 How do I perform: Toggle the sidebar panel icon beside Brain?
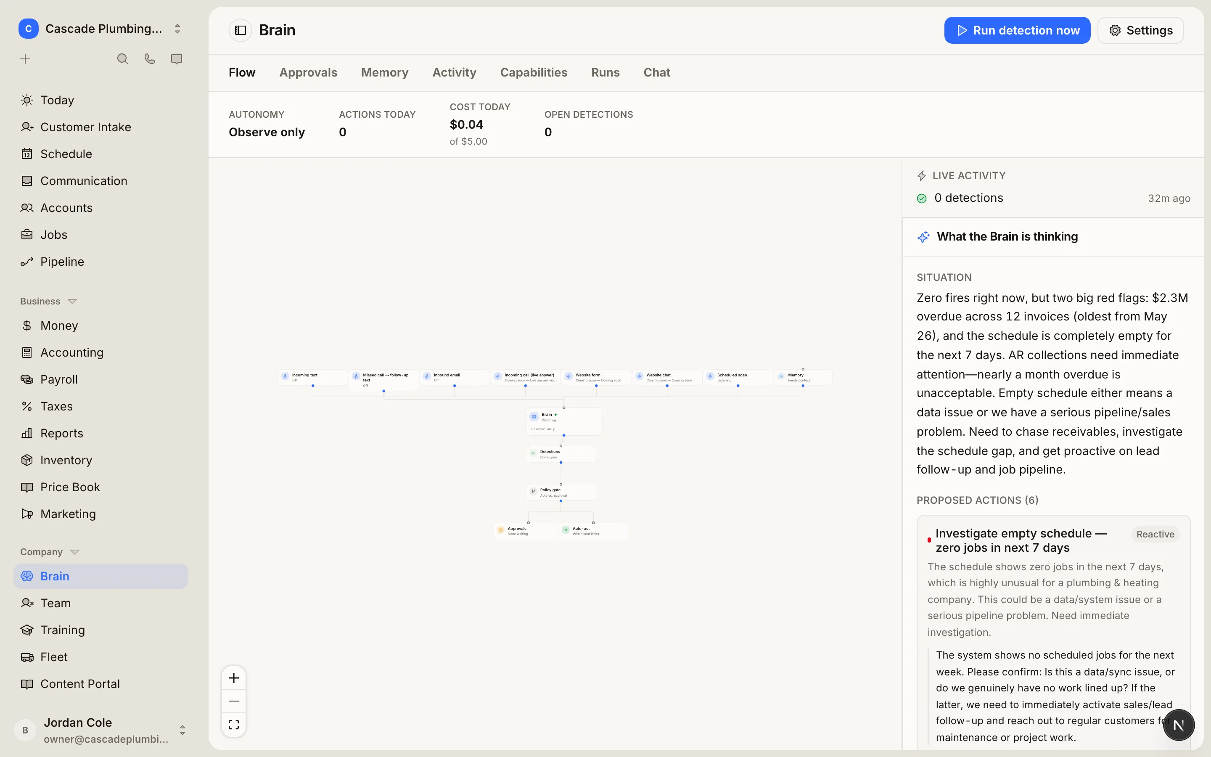point(240,30)
